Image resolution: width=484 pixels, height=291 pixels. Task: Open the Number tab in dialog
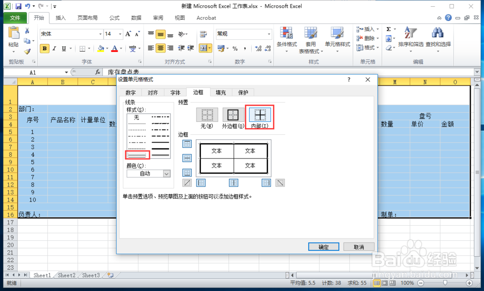[131, 92]
